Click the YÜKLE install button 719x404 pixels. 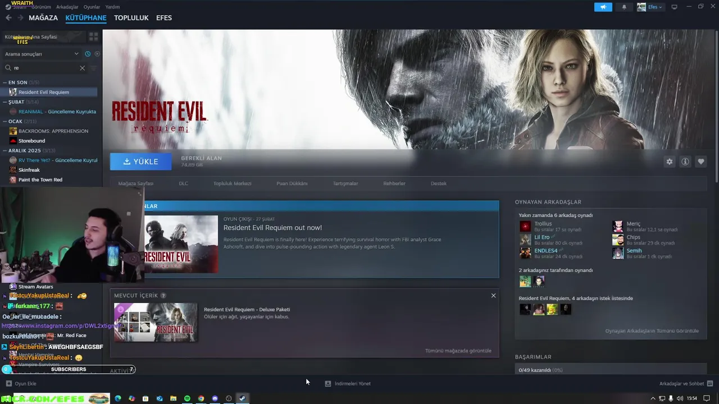141,162
